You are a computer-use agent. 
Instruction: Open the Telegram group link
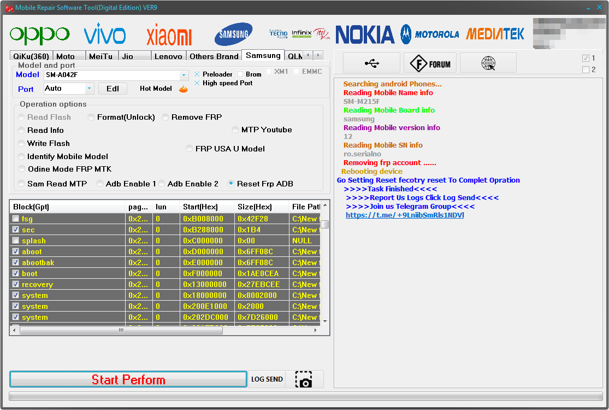[405, 215]
